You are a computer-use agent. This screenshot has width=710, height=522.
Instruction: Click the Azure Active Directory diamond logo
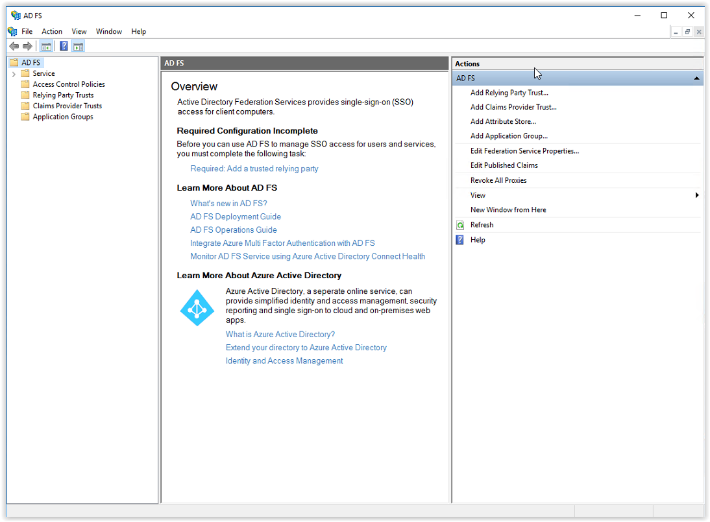[x=197, y=308]
